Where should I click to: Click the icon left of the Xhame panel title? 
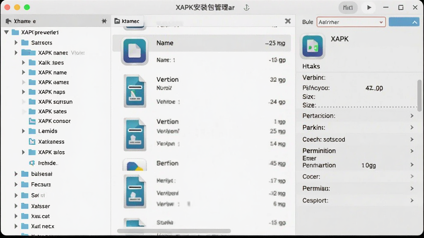tap(8, 21)
